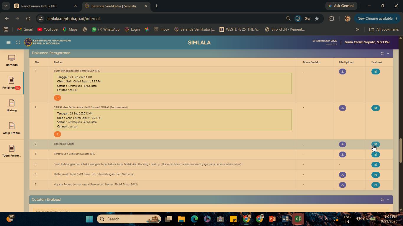Screen dimensions: 403x226
Task: Open evaluation for Daftar Awak Kapal
Action: (x=376, y=175)
